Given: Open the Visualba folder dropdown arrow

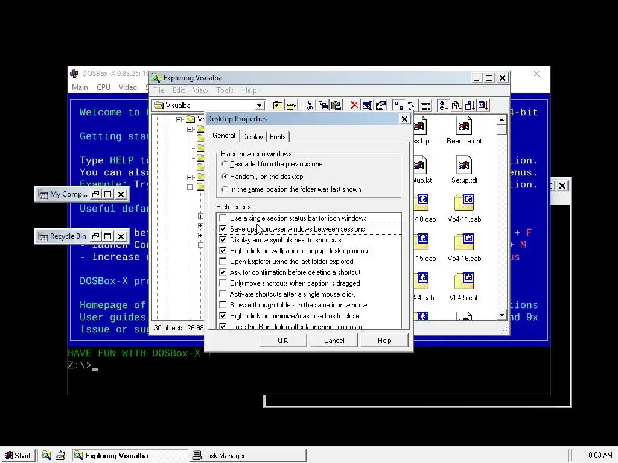Looking at the screenshot, I should click(260, 106).
